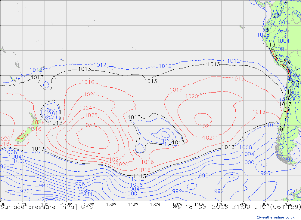Click the 1032 high pressure contour label
Viewport: 301px width, 220px height.
pos(89,125)
